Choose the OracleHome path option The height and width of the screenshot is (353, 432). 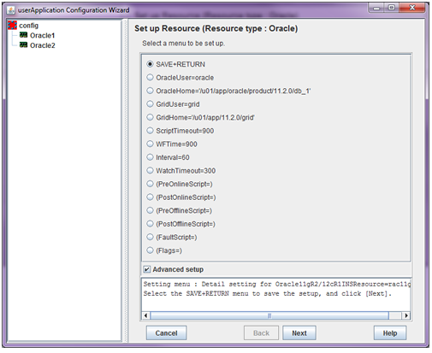[x=228, y=91]
